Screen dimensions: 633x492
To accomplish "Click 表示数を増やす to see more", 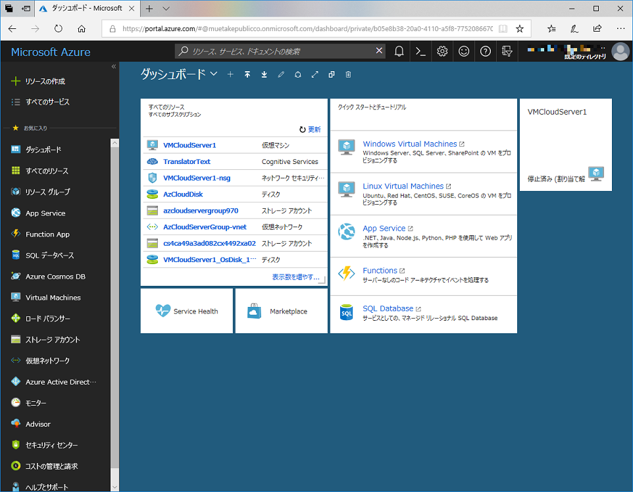I will 296,277.
